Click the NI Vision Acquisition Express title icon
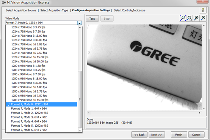Viewport: 210px width, 140px height. [x=4, y=3]
